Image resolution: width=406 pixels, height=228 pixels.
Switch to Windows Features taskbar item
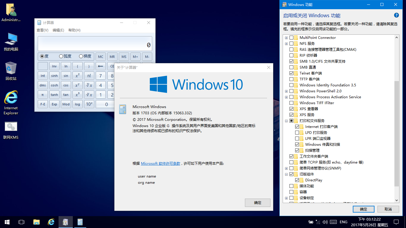tap(66, 222)
